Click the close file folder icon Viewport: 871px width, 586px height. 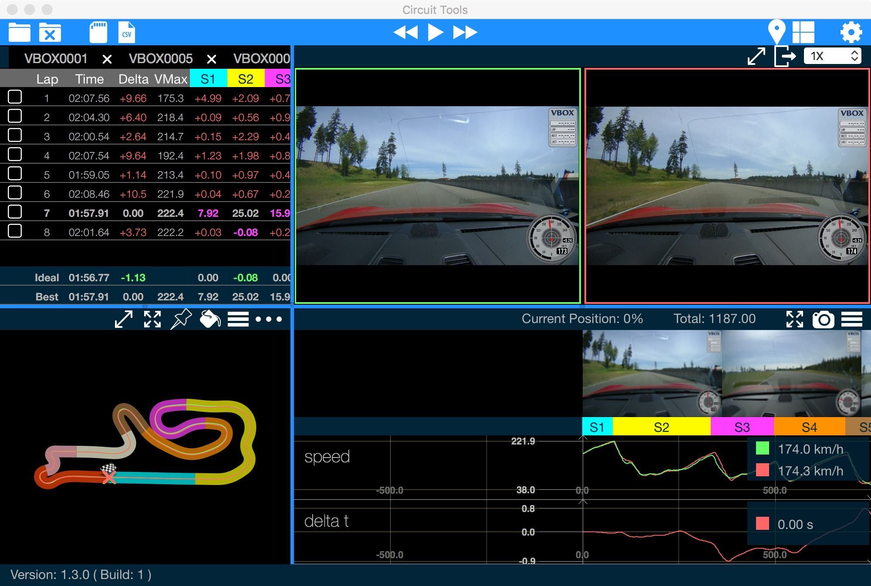coord(50,32)
